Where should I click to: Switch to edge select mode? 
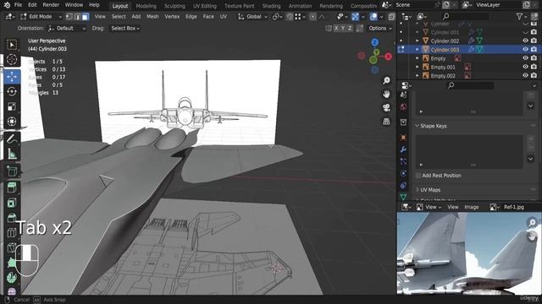click(77, 17)
